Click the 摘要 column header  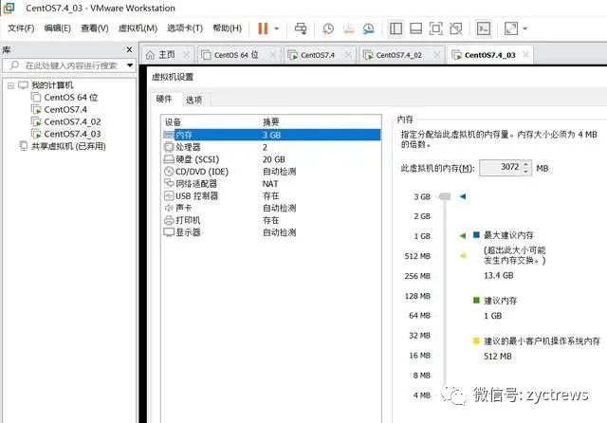point(271,122)
